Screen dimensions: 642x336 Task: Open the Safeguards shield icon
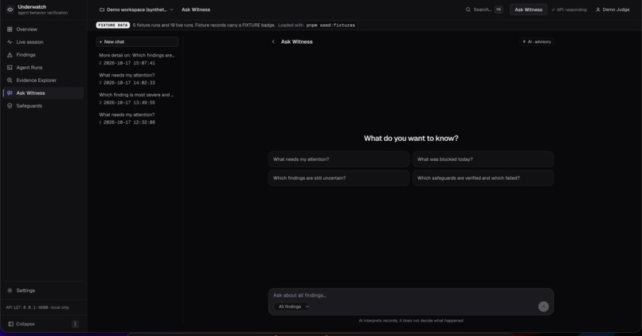click(10, 106)
